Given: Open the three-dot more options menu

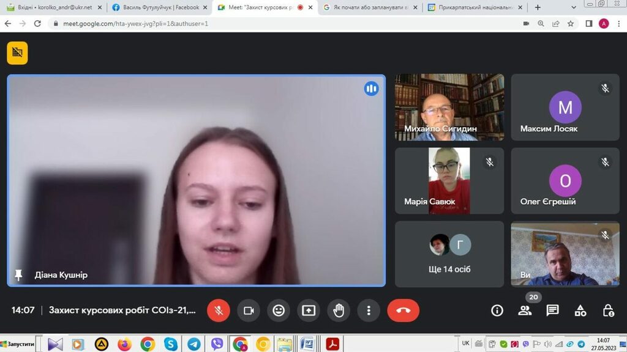Looking at the screenshot, I should click(x=369, y=310).
